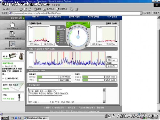160x120 pixels.
Task: Click the Mail toolbar icon
Action: 71,9
